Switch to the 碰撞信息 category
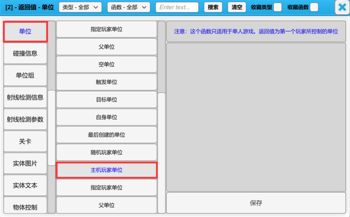The width and height of the screenshot is (350, 217). (x=25, y=53)
